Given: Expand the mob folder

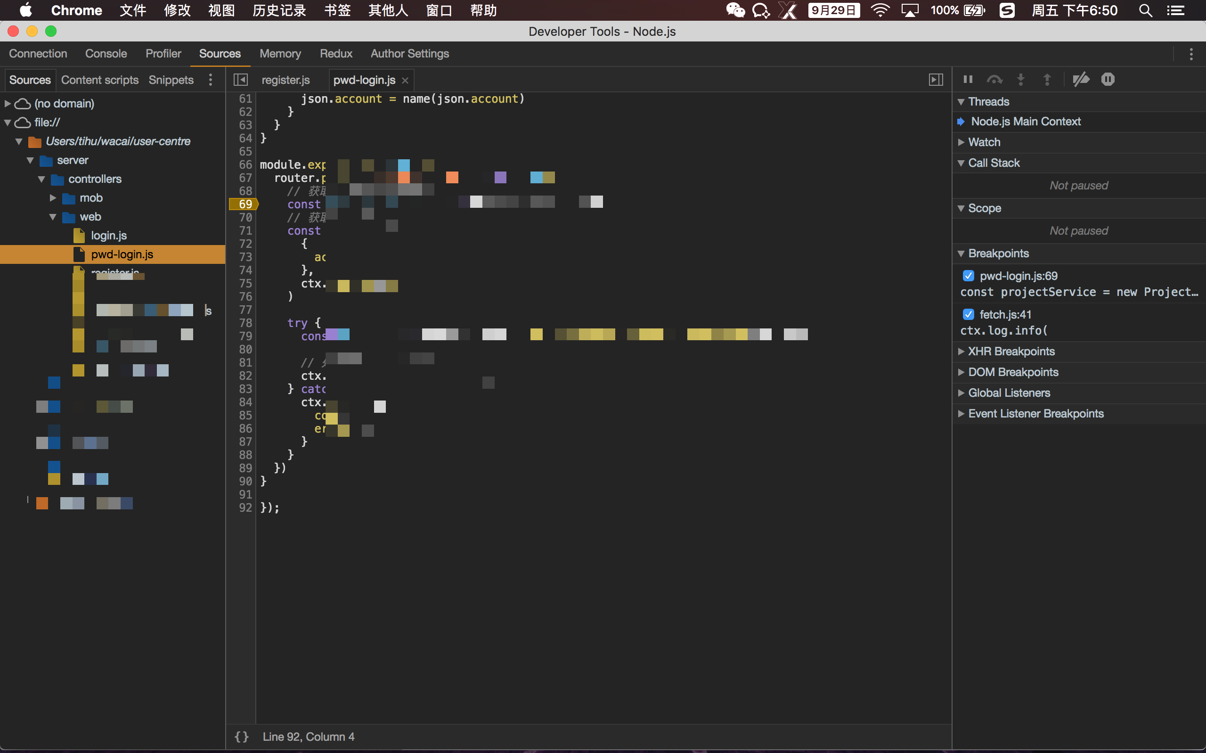Looking at the screenshot, I should click(x=53, y=198).
